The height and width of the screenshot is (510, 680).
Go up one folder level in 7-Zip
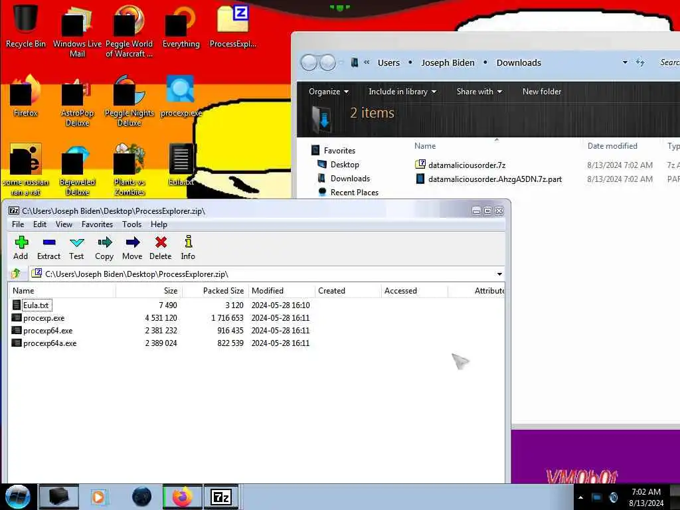coord(16,274)
